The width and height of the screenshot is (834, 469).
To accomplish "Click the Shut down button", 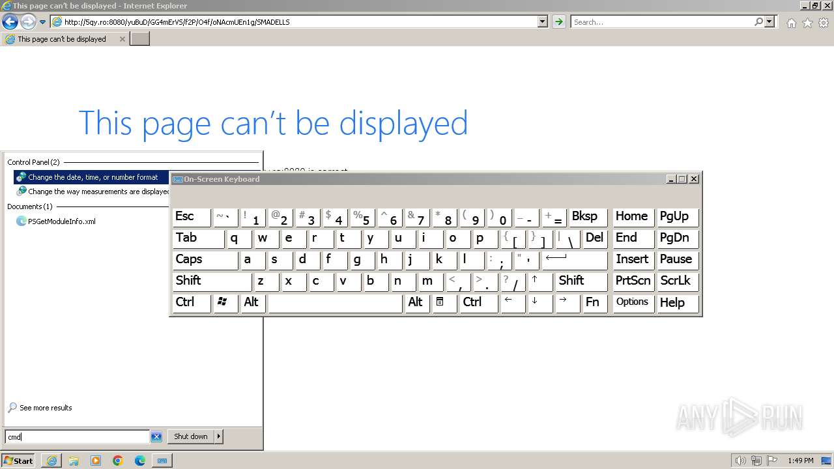I will (191, 436).
